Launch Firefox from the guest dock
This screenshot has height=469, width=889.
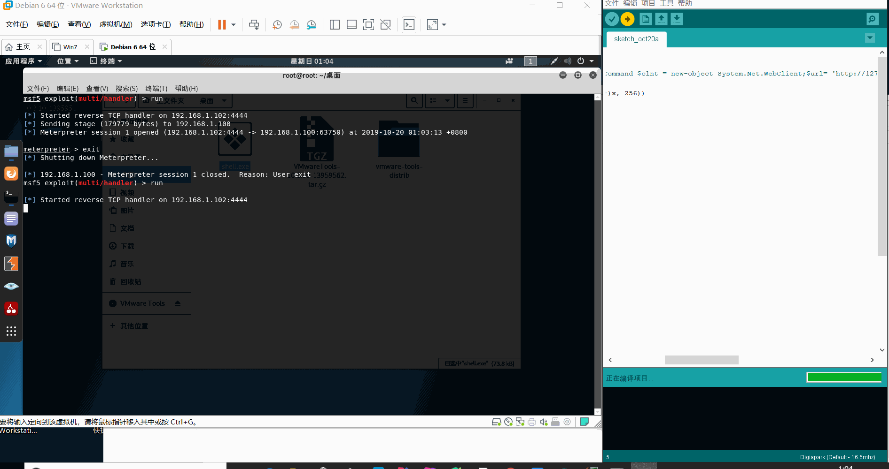click(11, 174)
